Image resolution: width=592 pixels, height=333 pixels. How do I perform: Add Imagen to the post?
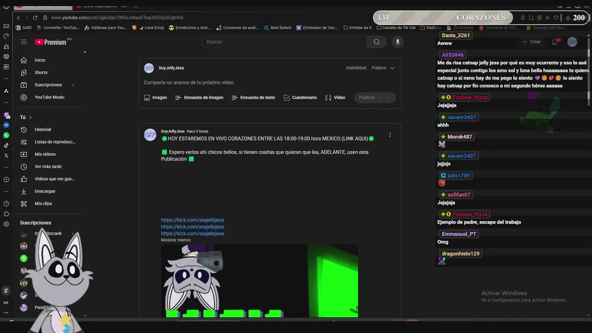[155, 98]
